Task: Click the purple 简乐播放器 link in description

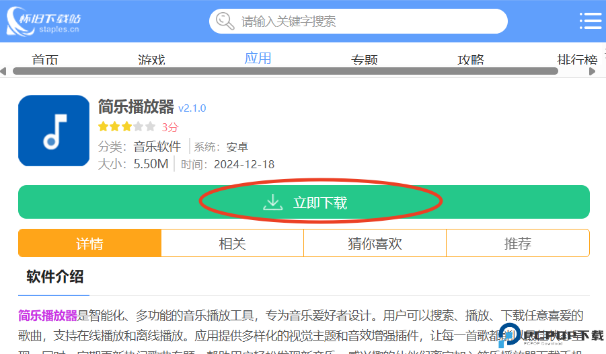Action: (x=48, y=316)
